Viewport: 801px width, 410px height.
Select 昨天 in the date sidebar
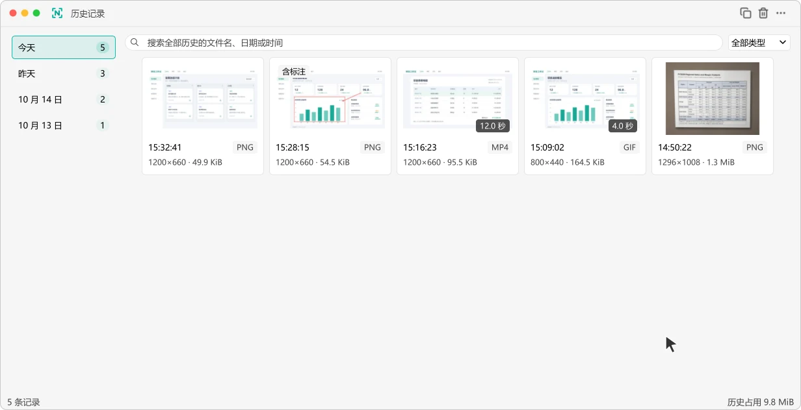click(x=64, y=73)
